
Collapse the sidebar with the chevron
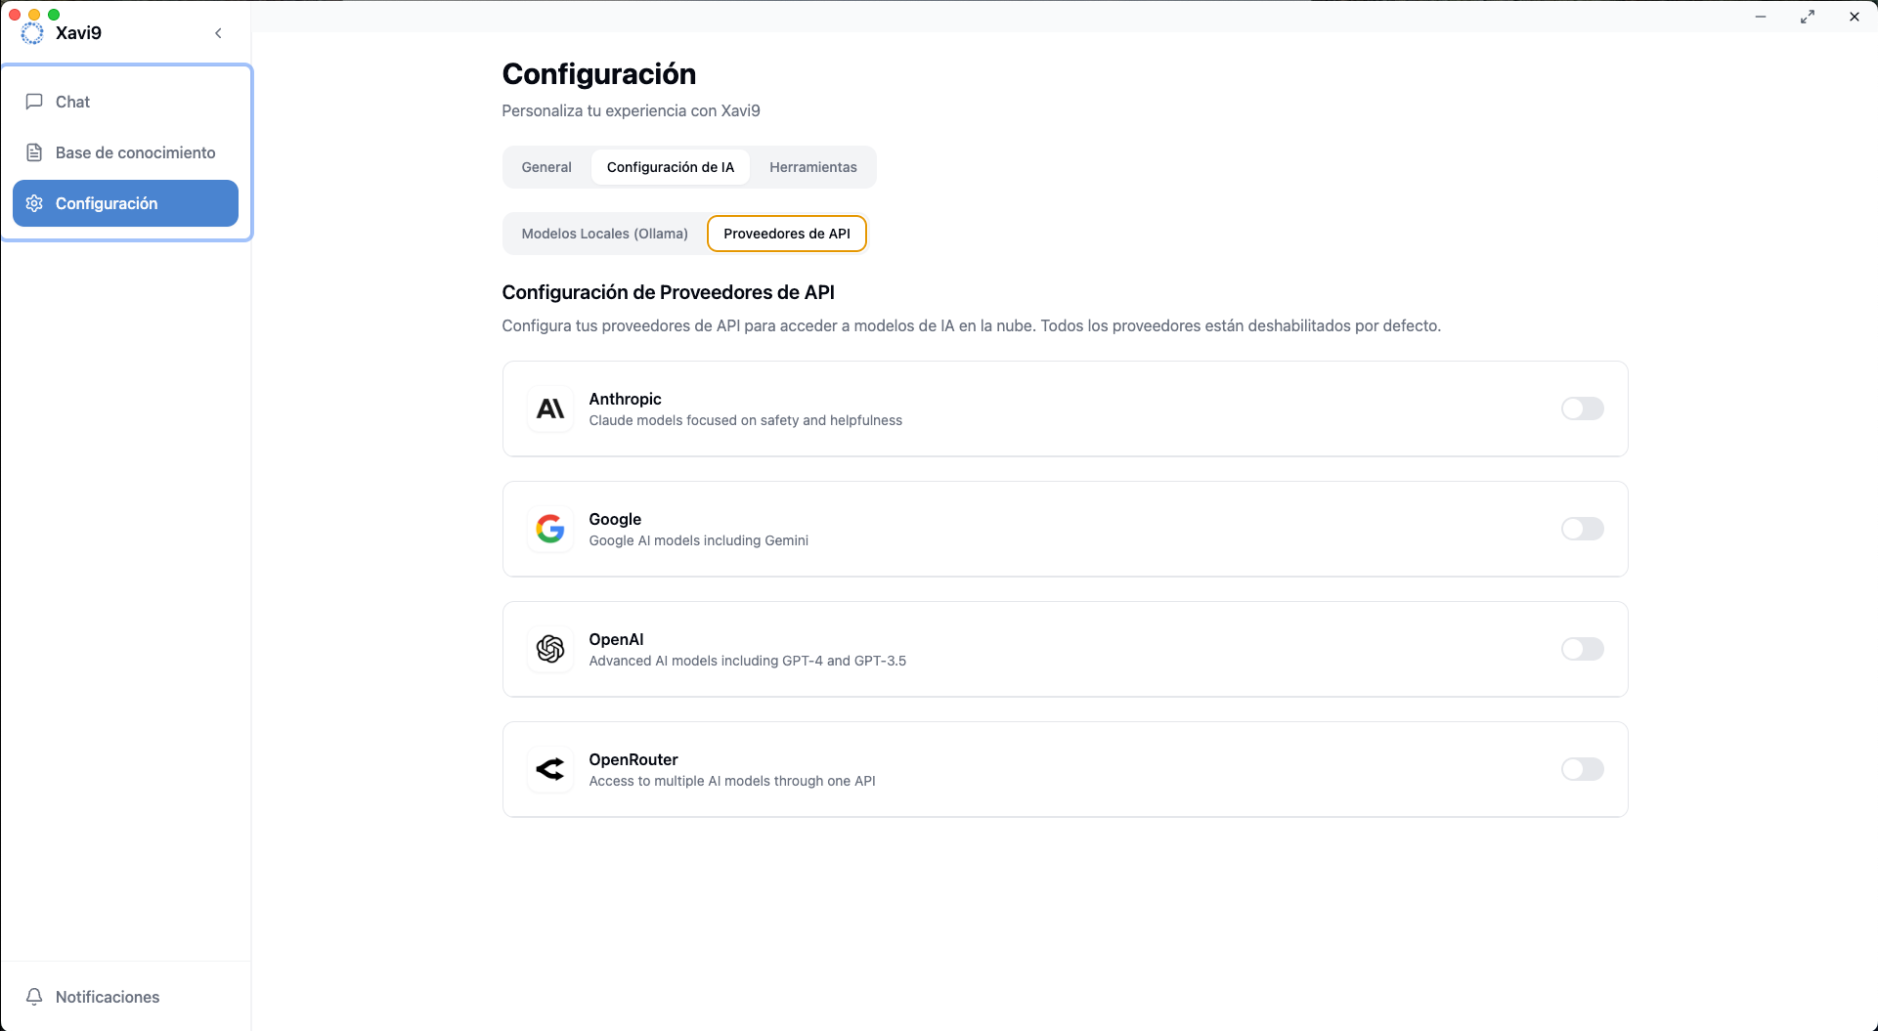point(218,33)
